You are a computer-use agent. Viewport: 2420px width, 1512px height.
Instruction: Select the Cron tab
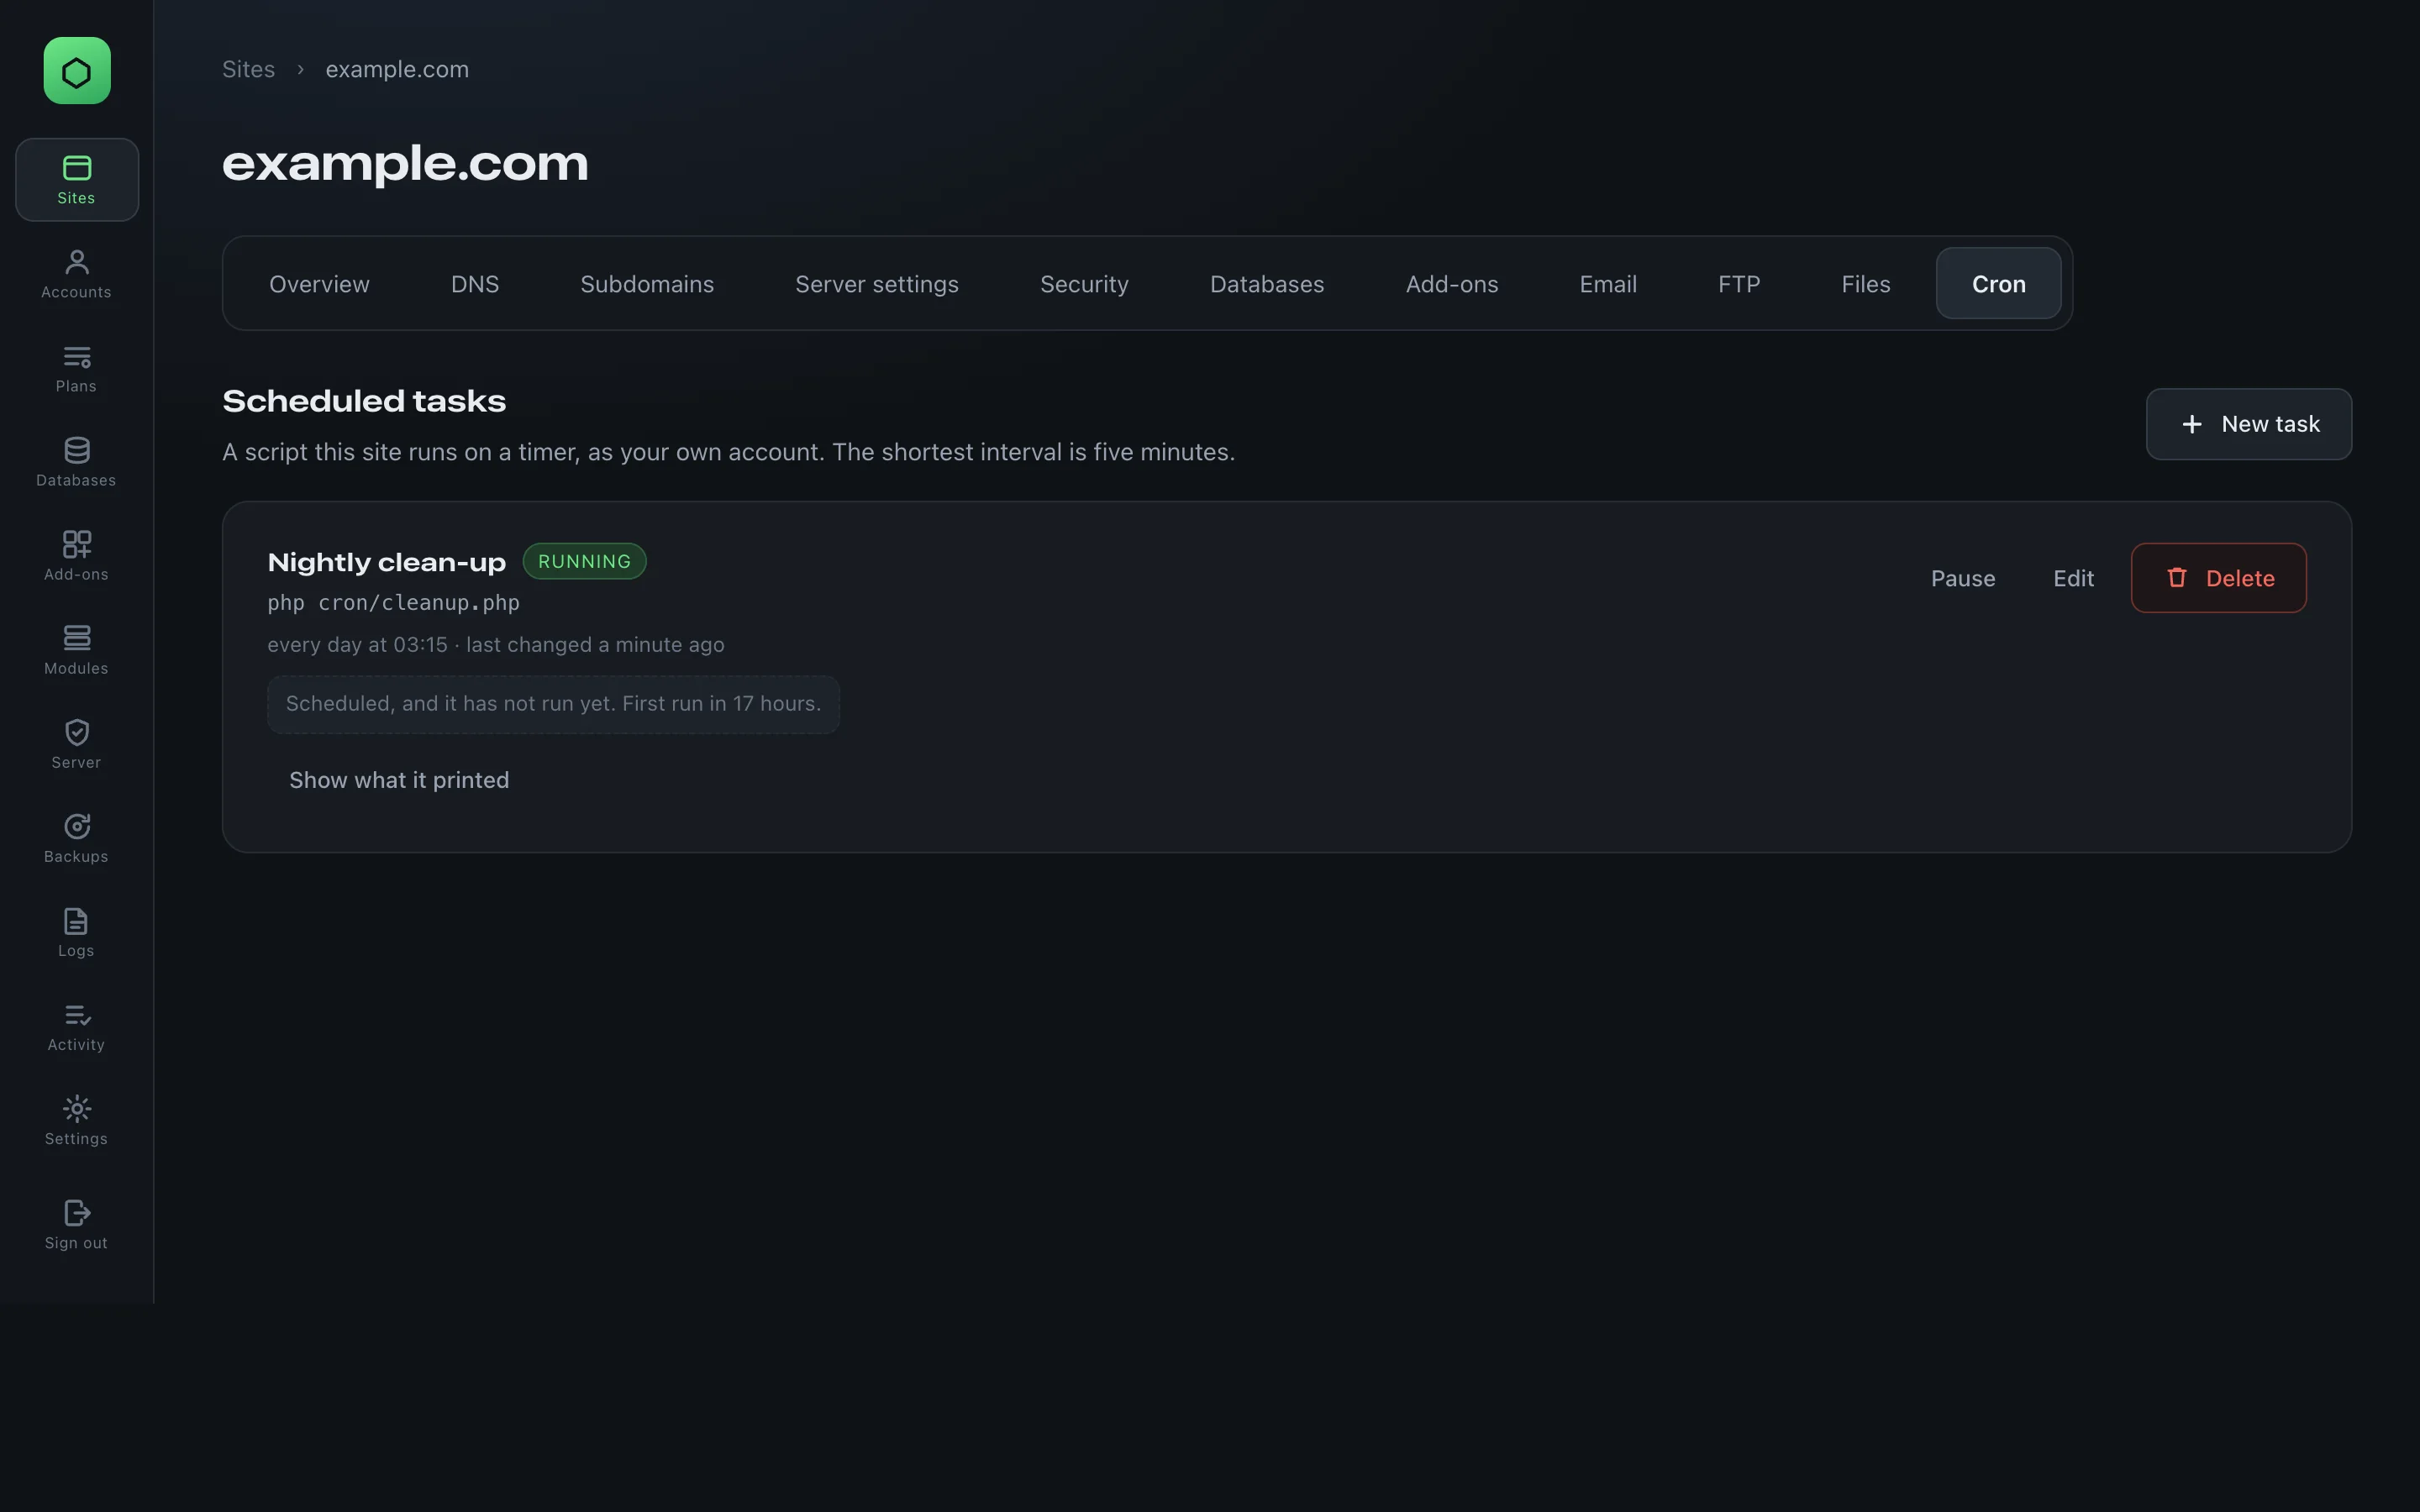point(1998,284)
